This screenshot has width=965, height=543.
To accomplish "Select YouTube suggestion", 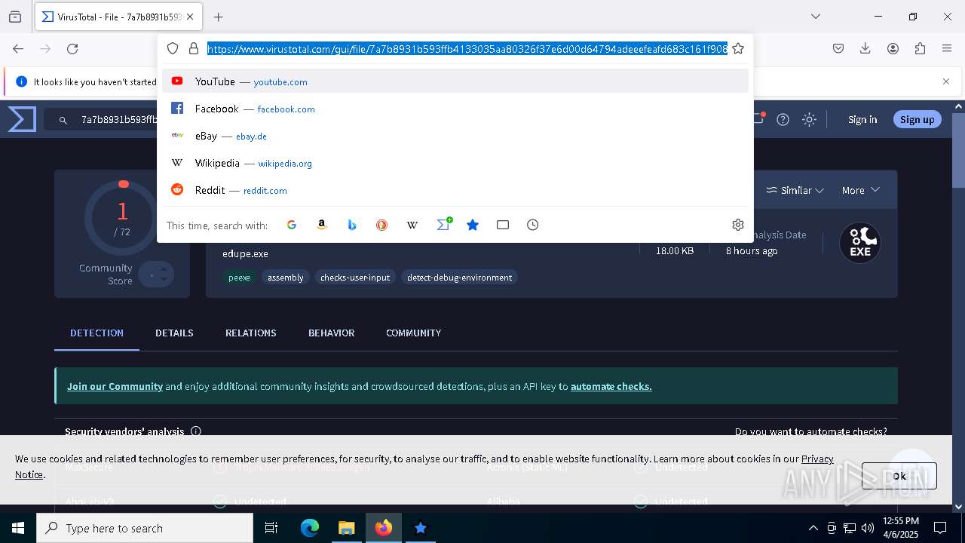I will pyautogui.click(x=455, y=81).
